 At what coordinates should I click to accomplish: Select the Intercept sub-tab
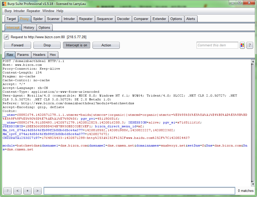point(13,27)
